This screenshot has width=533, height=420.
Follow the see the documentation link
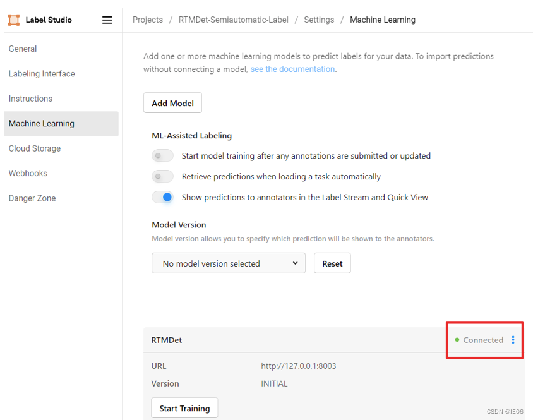292,69
